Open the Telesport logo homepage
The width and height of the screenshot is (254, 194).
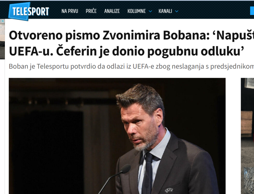29,11
